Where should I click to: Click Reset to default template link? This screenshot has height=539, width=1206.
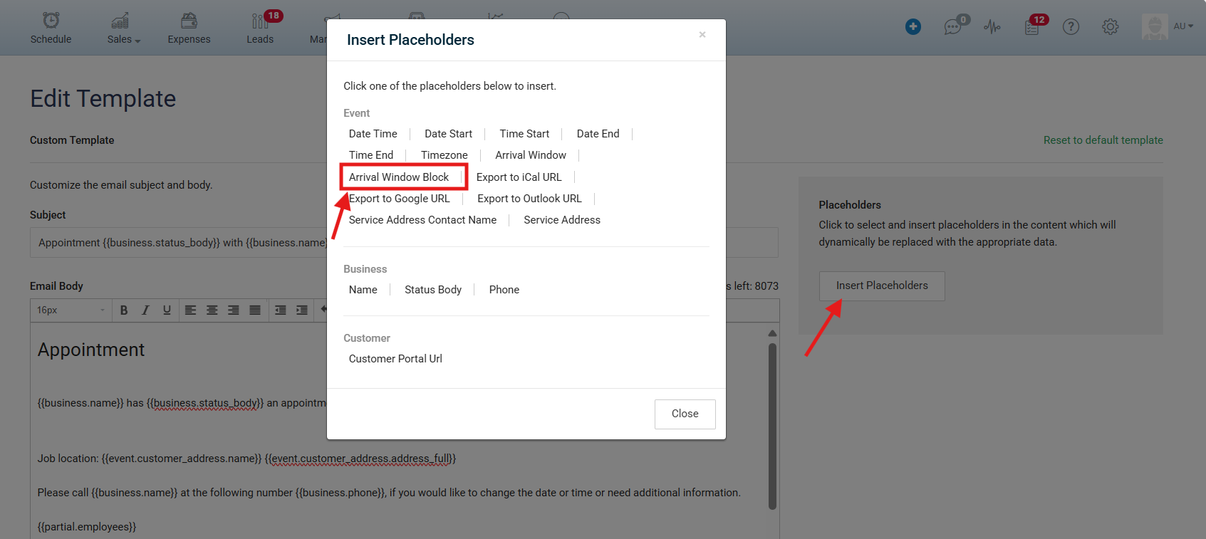pos(1103,140)
